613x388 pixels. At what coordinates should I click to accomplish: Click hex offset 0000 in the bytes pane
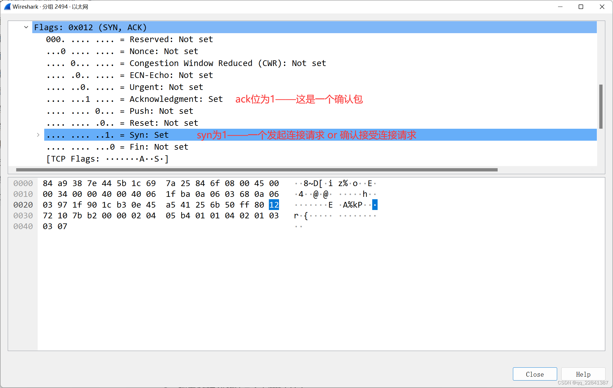point(23,183)
